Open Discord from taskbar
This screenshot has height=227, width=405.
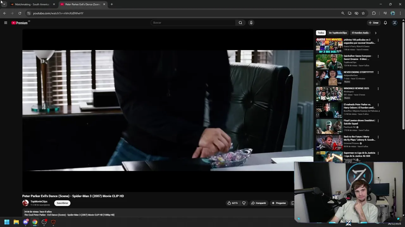pos(25,222)
